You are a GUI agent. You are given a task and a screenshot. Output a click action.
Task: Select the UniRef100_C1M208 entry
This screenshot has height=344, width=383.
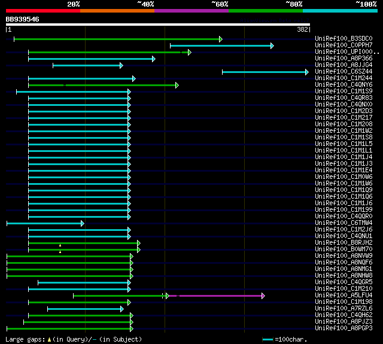(x=344, y=124)
